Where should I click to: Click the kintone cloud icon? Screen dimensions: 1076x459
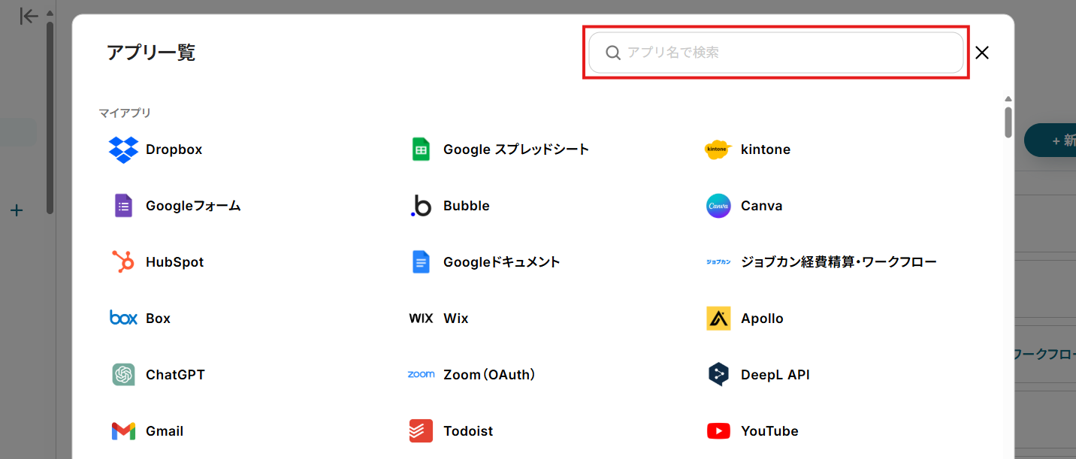coord(718,149)
